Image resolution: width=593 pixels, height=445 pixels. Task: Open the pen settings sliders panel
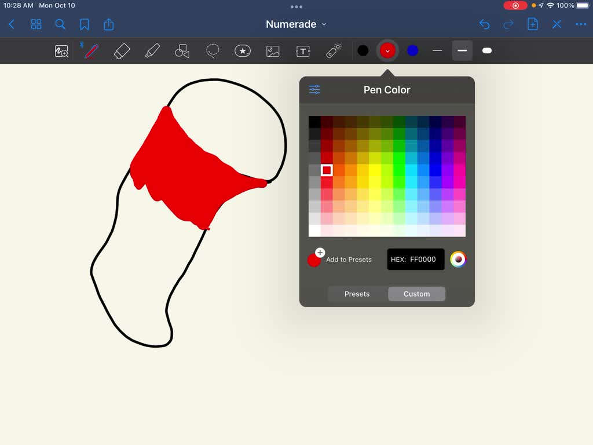314,89
